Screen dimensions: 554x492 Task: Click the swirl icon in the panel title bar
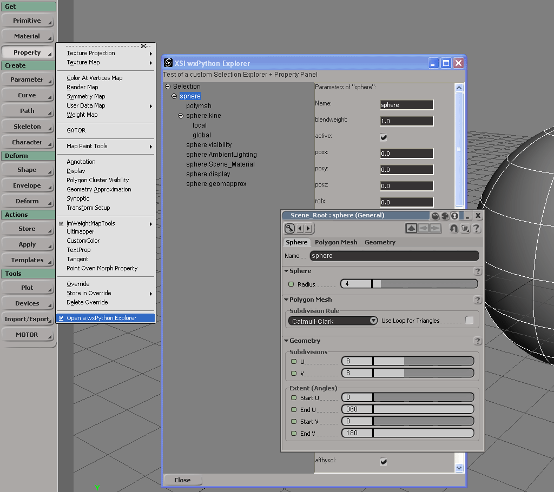tap(445, 215)
